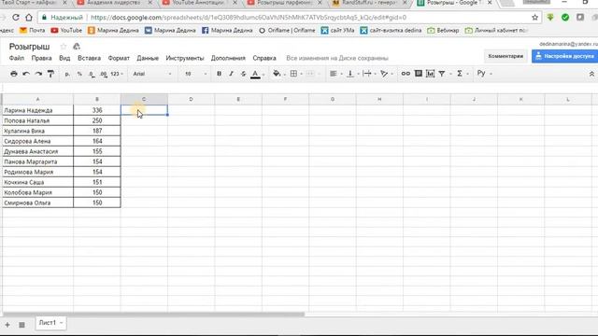Select cell with value 336

coord(97,110)
